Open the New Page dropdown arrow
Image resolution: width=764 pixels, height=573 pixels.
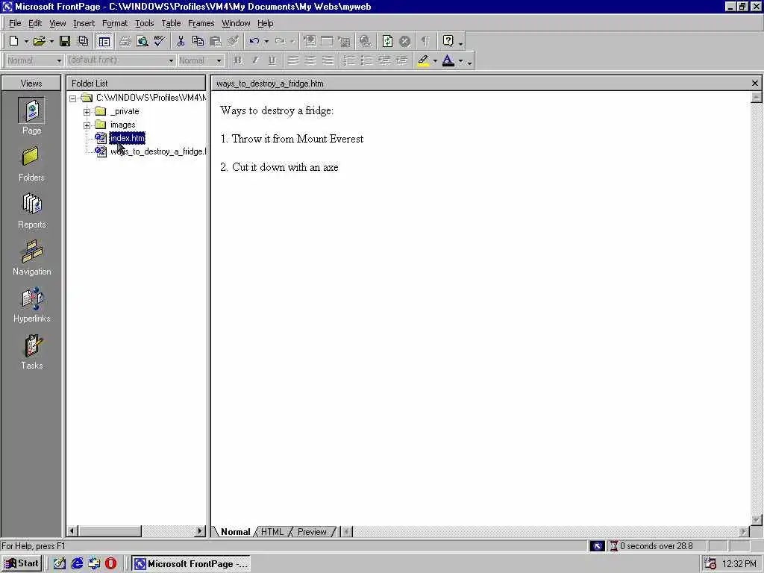26,42
